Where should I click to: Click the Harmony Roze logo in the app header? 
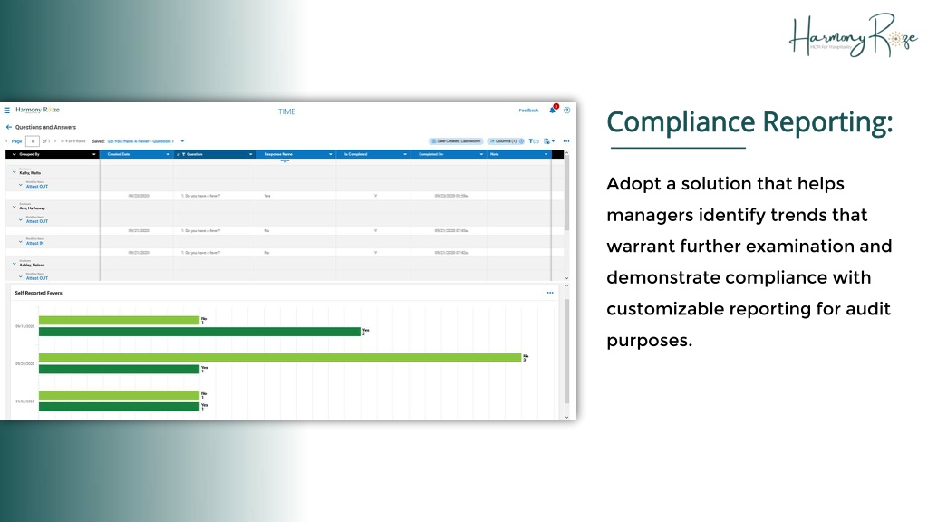click(x=37, y=110)
